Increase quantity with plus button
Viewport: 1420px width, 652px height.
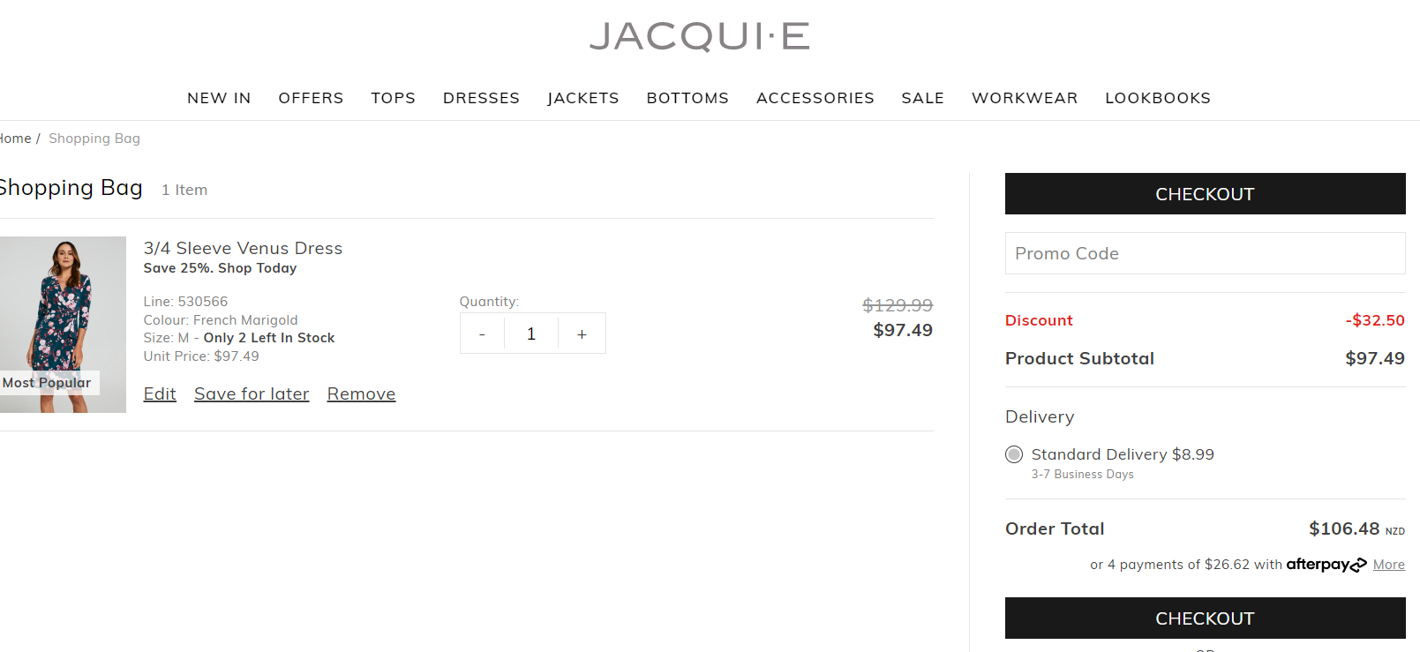582,334
